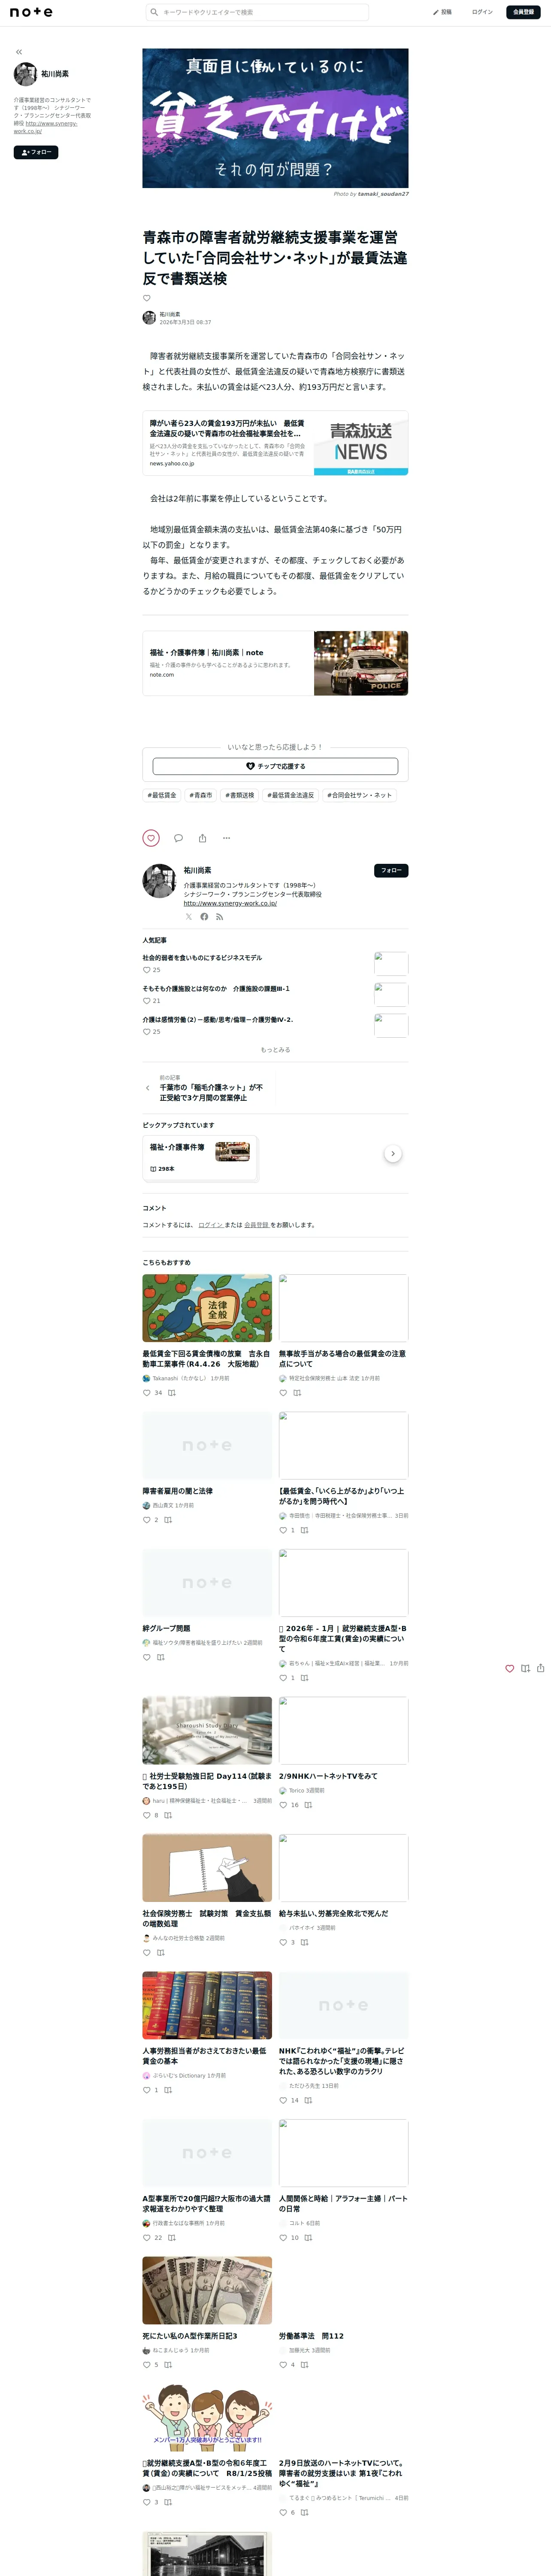Select the #合同会社サン・ネット hashtag
Viewport: 551px width, 2576px height.
click(359, 795)
